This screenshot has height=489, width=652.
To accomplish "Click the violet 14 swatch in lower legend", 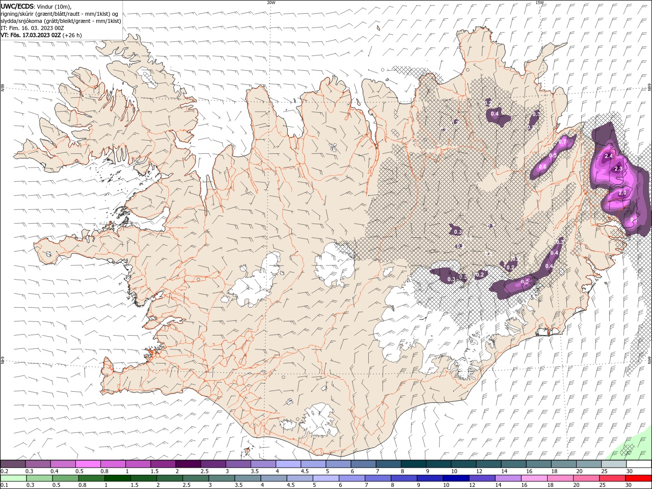I will click(x=508, y=478).
